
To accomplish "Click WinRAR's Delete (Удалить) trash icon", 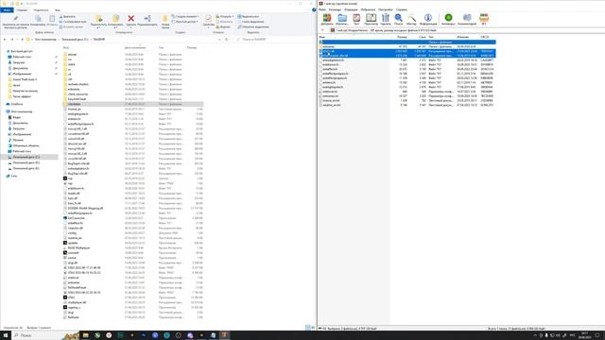I will (386, 19).
